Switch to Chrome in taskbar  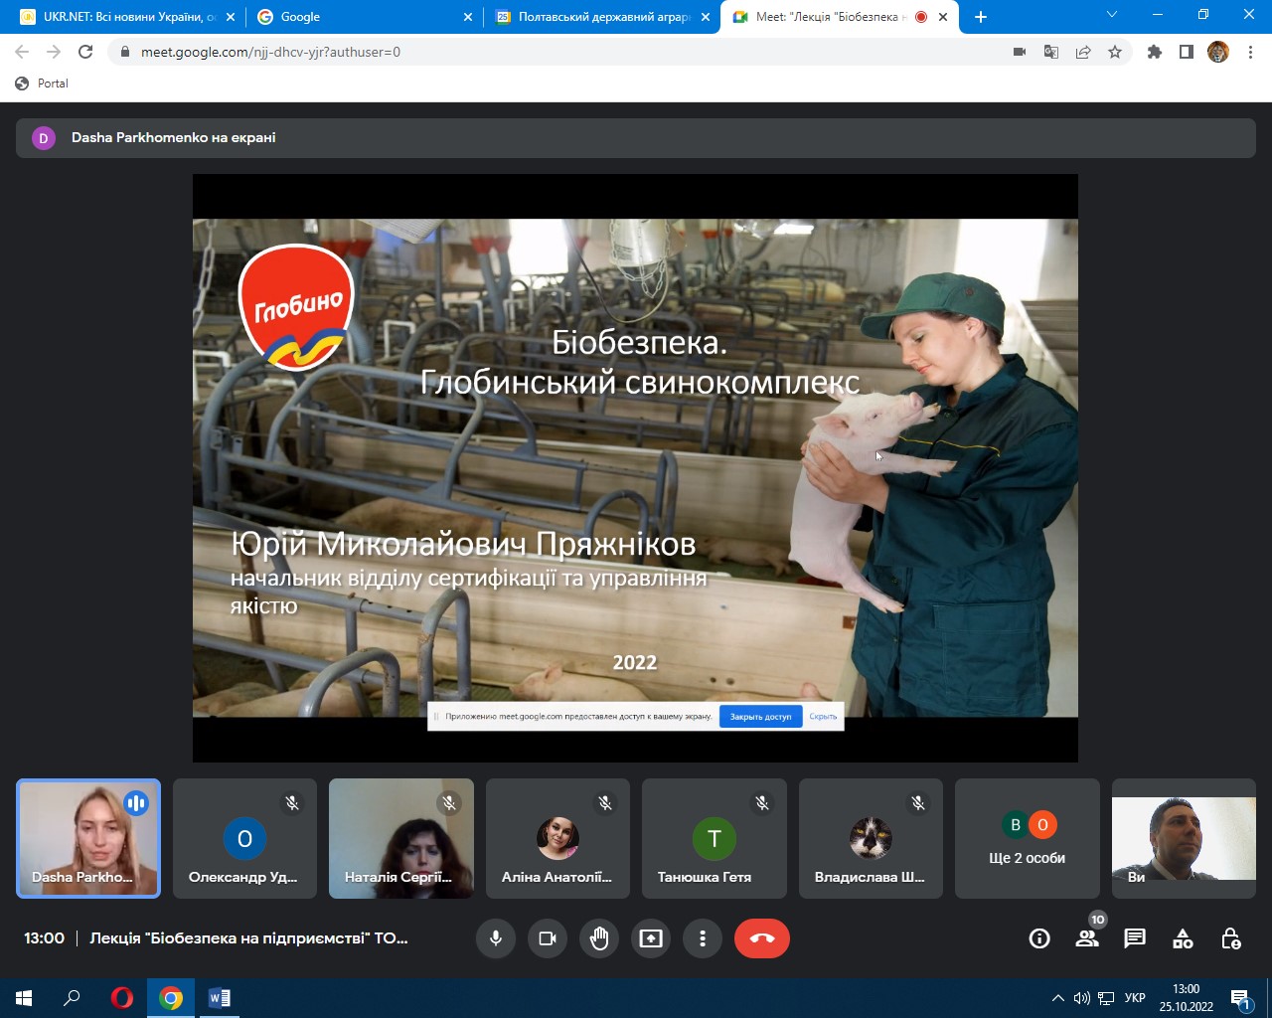click(171, 998)
